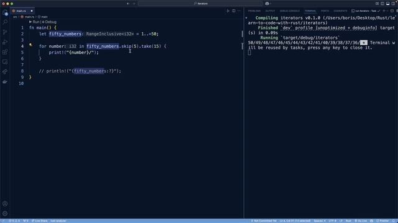398x223 pixels.
Task: Switch to the Debug Console tab
Action: [x=290, y=11]
